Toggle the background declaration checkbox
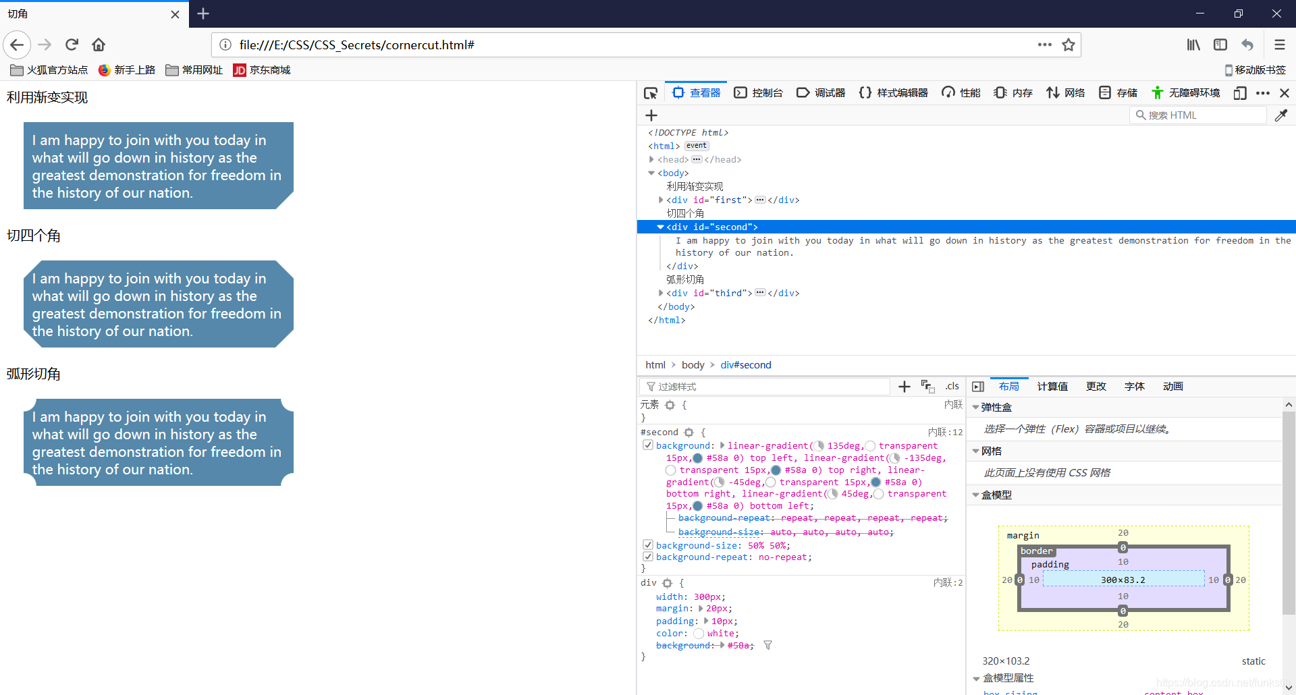Viewport: 1296px width, 695px height. pos(648,445)
